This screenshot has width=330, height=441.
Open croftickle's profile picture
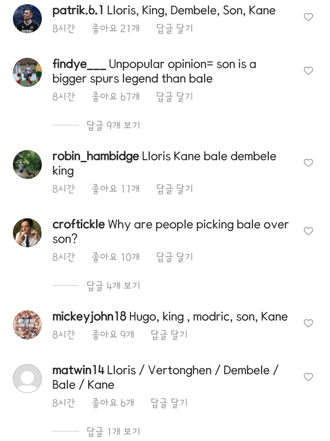[27, 232]
